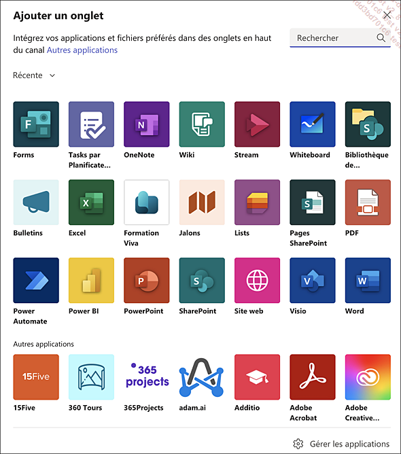The width and height of the screenshot is (401, 454).
Task: Choose the Adobe Acrobat app icon
Action: pyautogui.click(x=313, y=377)
